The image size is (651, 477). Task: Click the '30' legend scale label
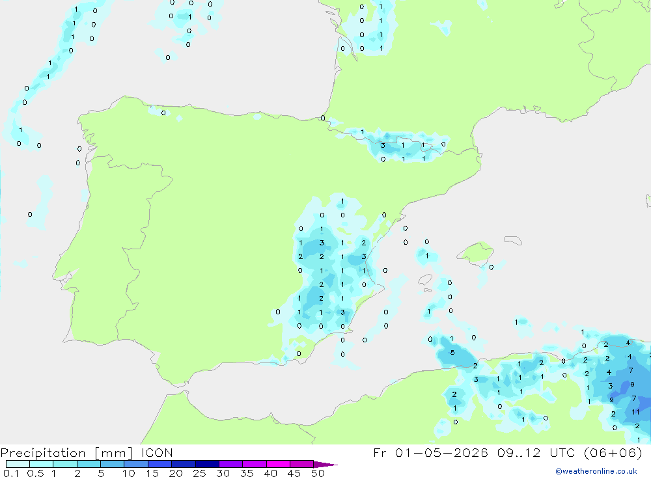(x=223, y=473)
